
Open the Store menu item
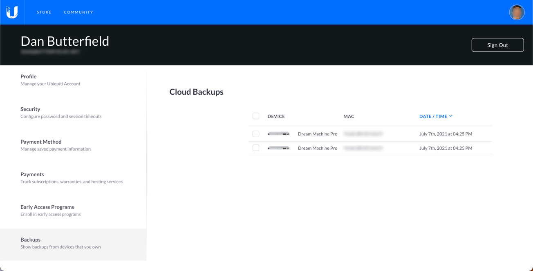[x=44, y=12]
